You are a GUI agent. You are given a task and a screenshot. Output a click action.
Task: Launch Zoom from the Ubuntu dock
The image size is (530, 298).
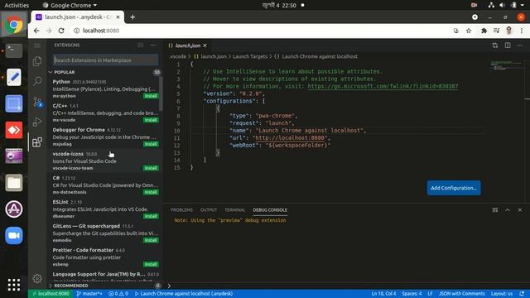tap(14, 235)
